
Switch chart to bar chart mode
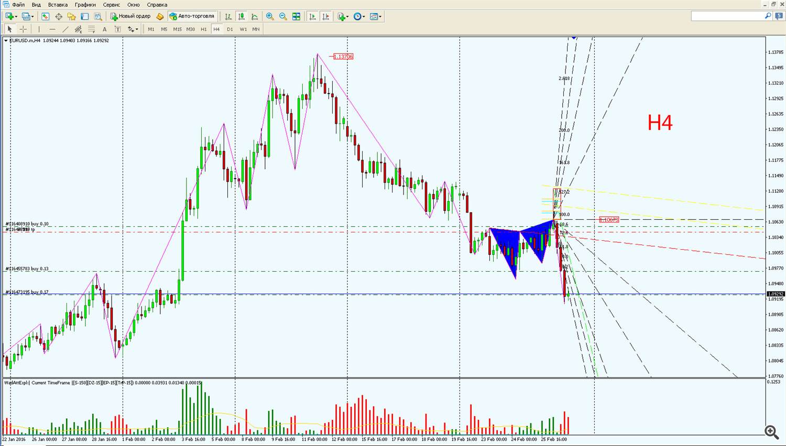(228, 16)
